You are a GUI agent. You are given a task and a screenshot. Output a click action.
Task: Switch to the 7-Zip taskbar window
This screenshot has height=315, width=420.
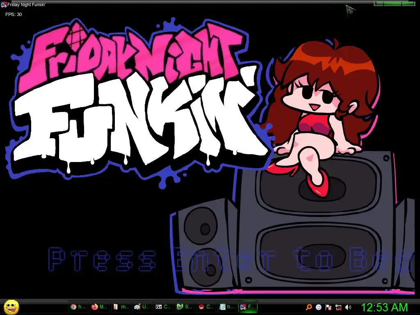point(164,307)
